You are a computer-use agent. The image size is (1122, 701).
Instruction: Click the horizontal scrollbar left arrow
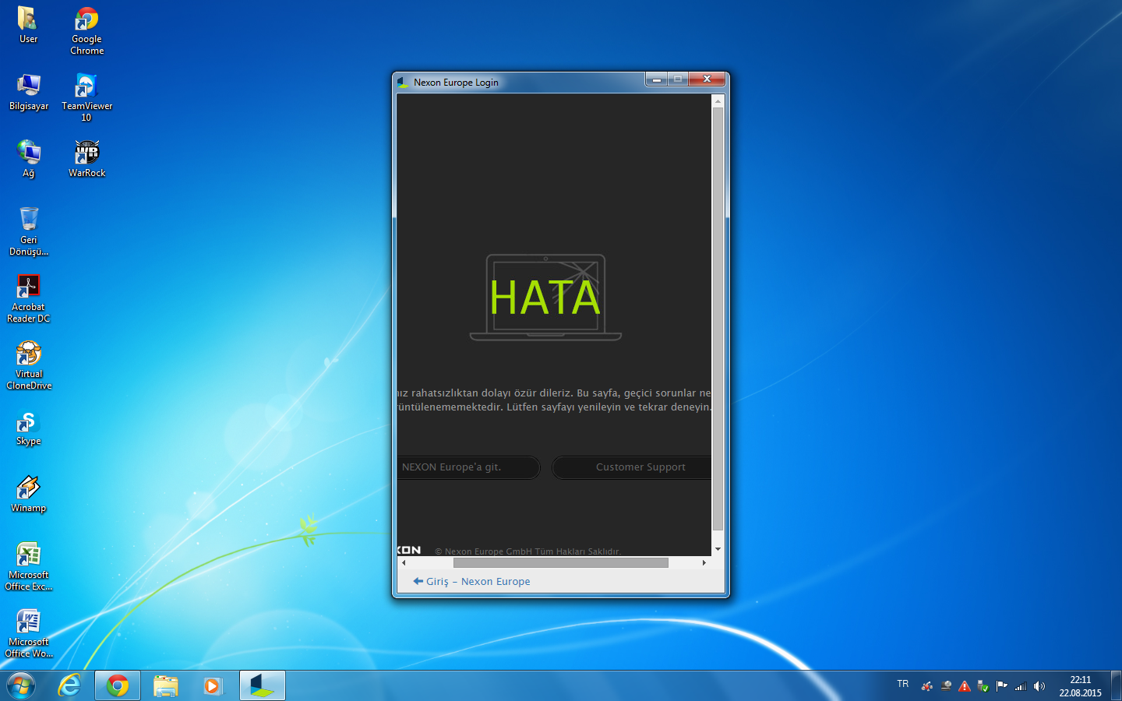(x=403, y=562)
